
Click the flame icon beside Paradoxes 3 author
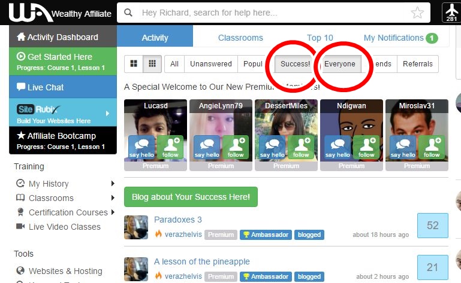[x=158, y=234]
